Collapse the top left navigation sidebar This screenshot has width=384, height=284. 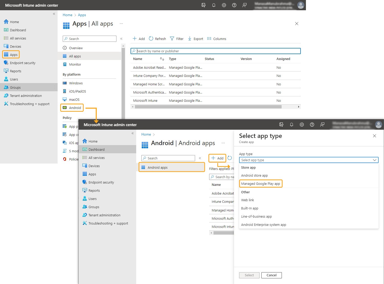(54, 14)
